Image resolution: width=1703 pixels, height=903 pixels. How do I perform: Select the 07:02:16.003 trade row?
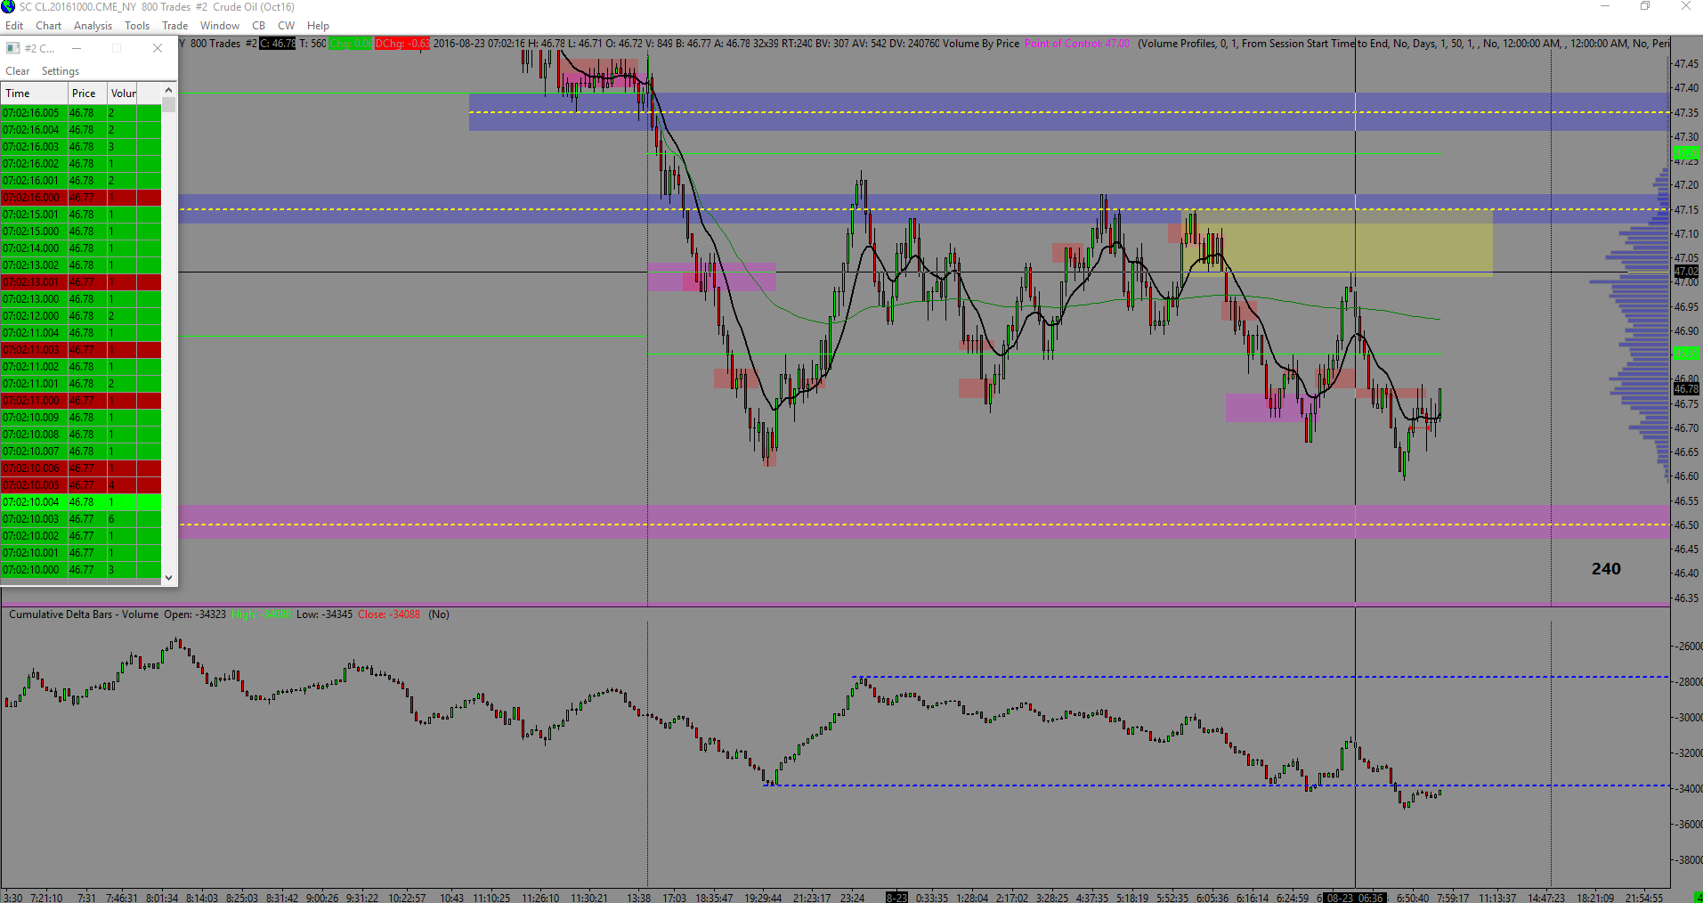click(81, 147)
